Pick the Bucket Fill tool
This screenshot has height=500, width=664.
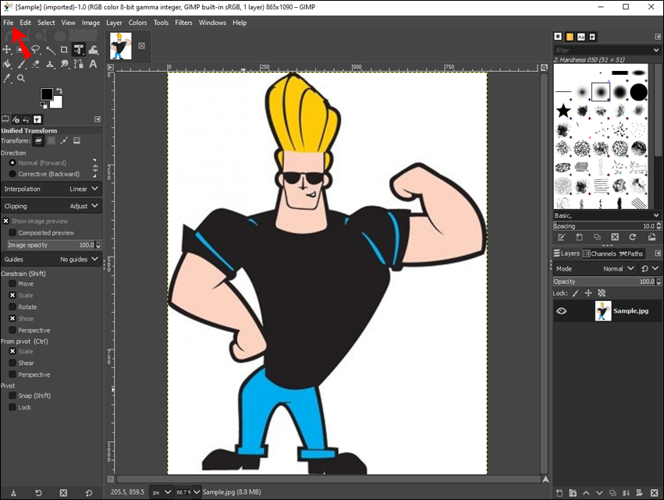[x=7, y=64]
